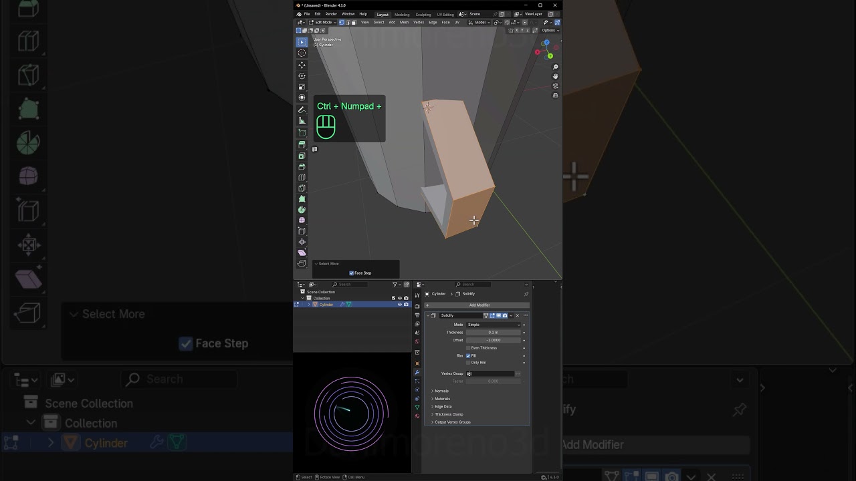The height and width of the screenshot is (481, 856).
Task: Remove the Solidify modifier with X button
Action: pos(517,315)
